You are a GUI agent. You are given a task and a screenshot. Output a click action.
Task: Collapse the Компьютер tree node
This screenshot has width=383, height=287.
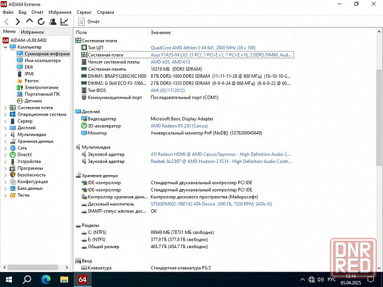[5, 47]
